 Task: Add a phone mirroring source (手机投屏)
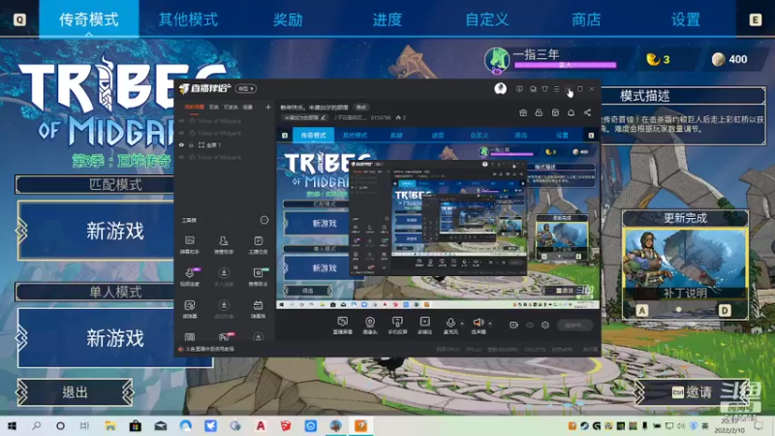pyautogui.click(x=397, y=326)
